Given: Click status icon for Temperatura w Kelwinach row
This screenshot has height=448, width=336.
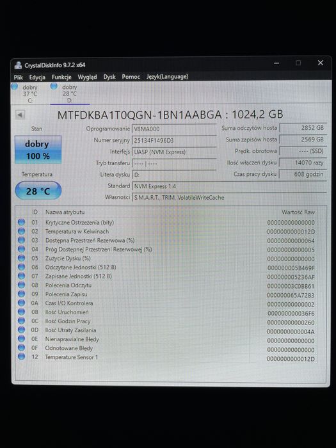Looking at the screenshot, I should pyautogui.click(x=21, y=231).
